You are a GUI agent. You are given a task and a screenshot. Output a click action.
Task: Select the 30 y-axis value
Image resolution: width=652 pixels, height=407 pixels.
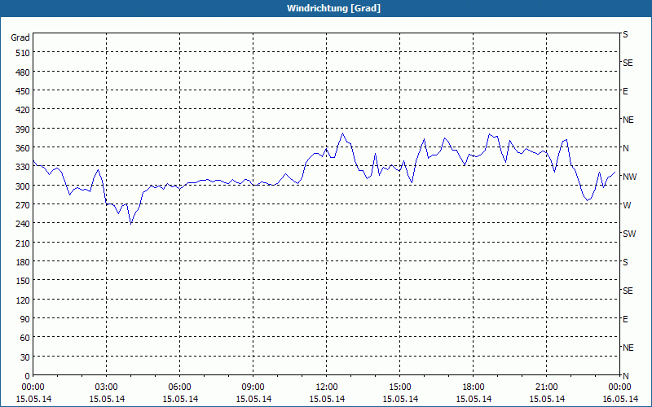(x=25, y=357)
